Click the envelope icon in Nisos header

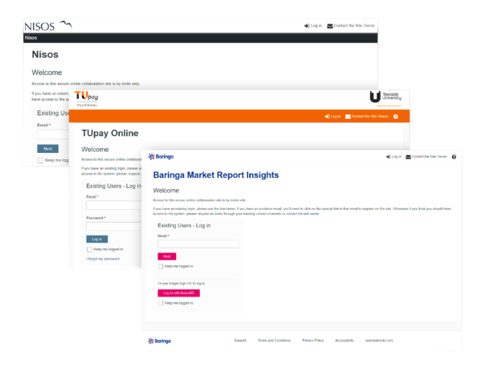point(330,26)
